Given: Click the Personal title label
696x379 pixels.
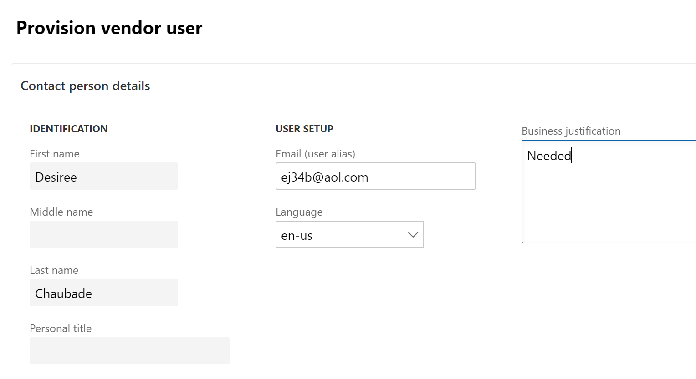Looking at the screenshot, I should tap(61, 329).
